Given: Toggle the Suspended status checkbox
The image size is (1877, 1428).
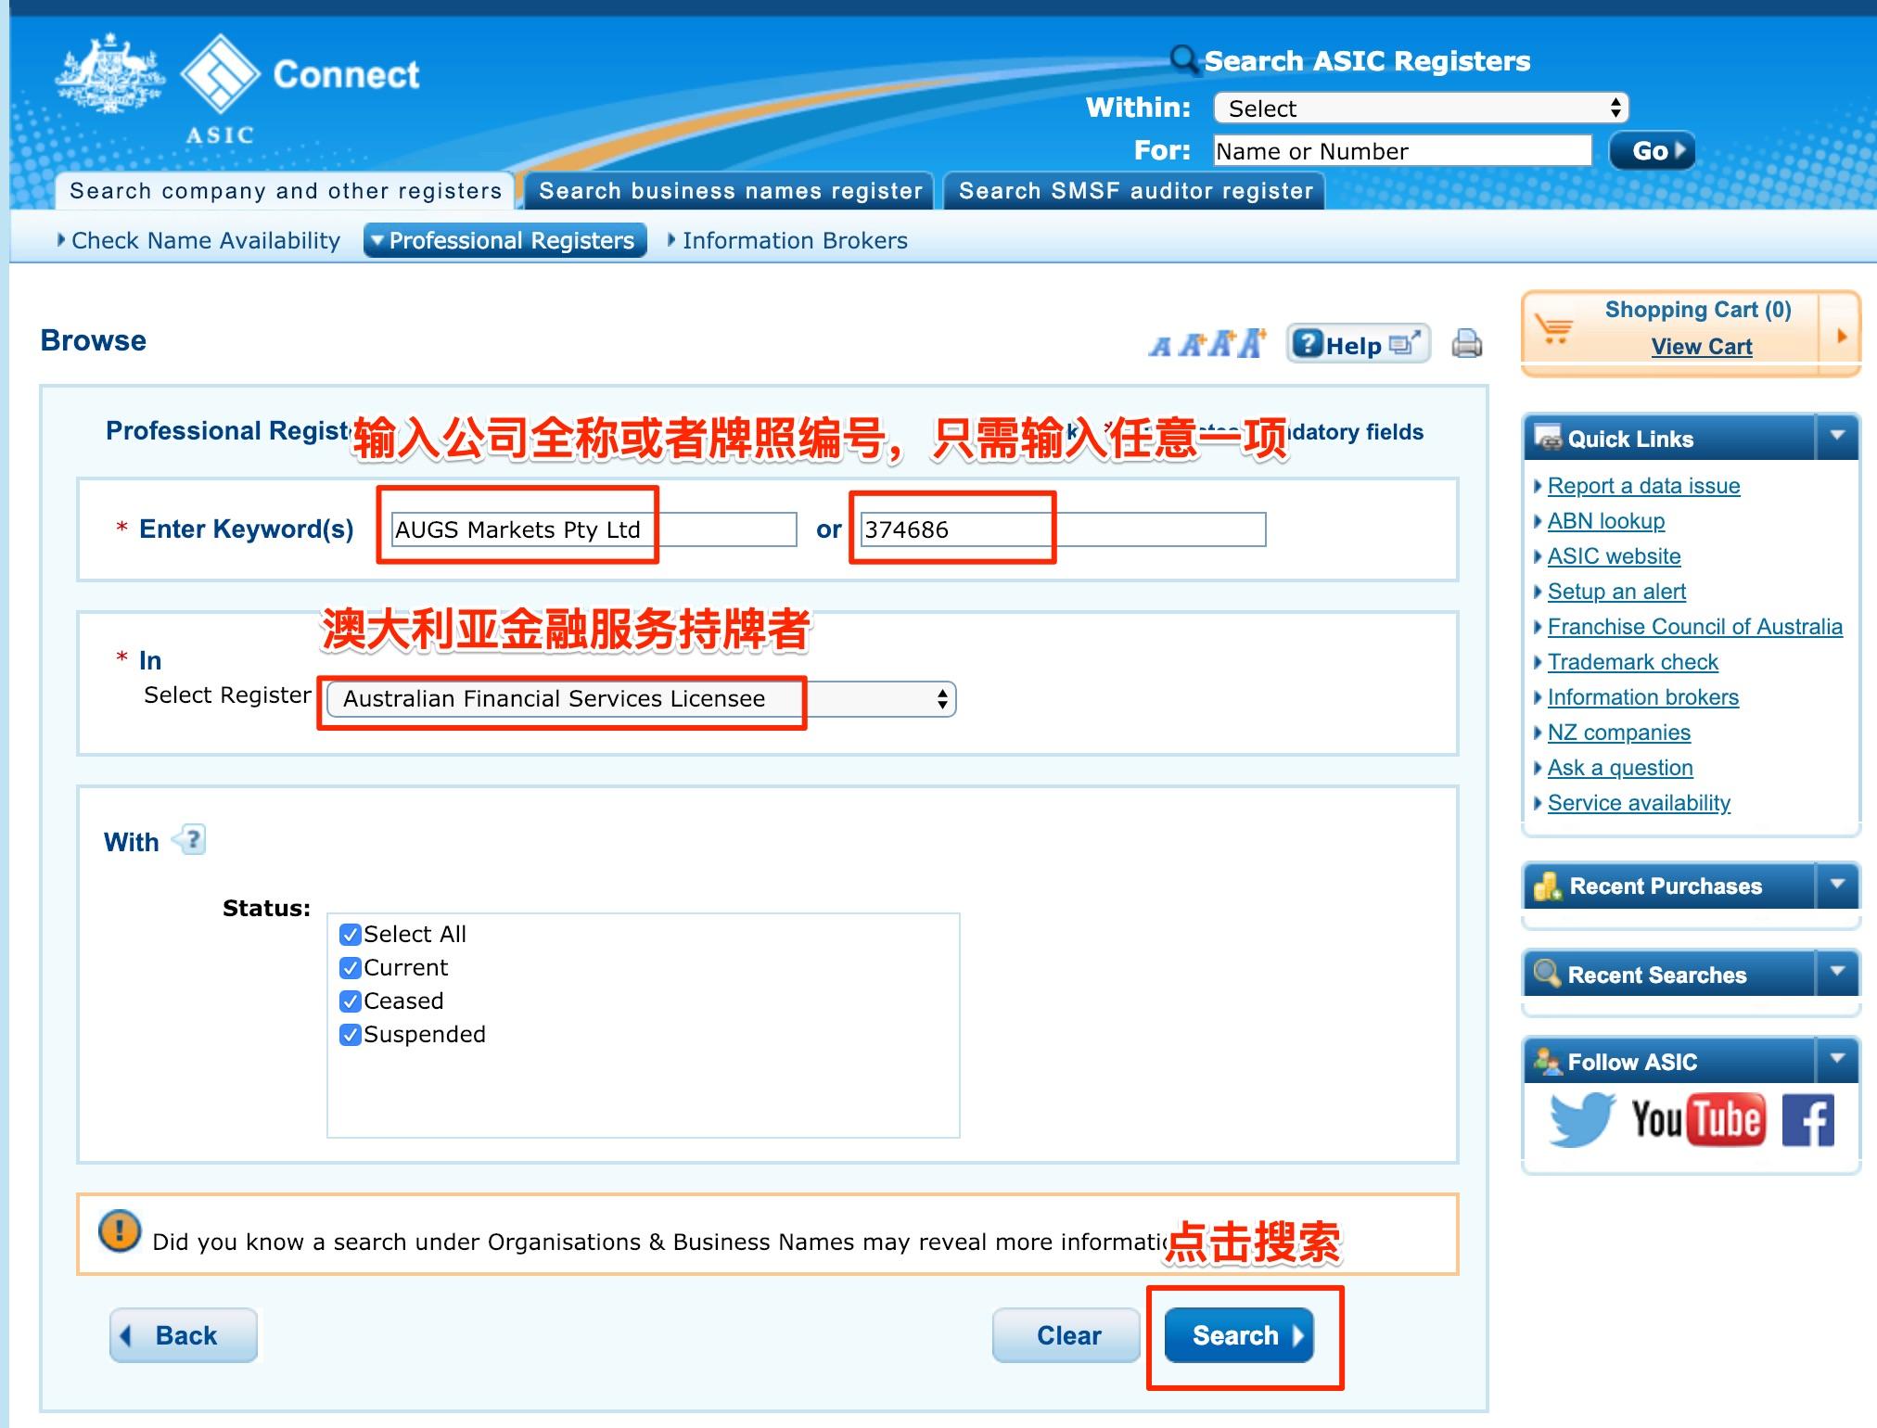Looking at the screenshot, I should [x=350, y=1034].
